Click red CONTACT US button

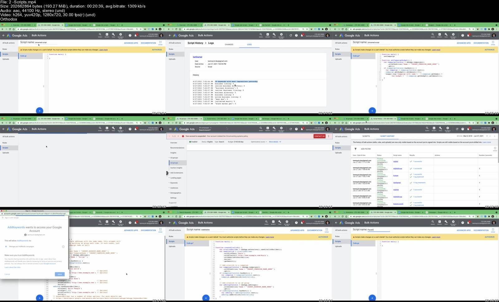319,136
